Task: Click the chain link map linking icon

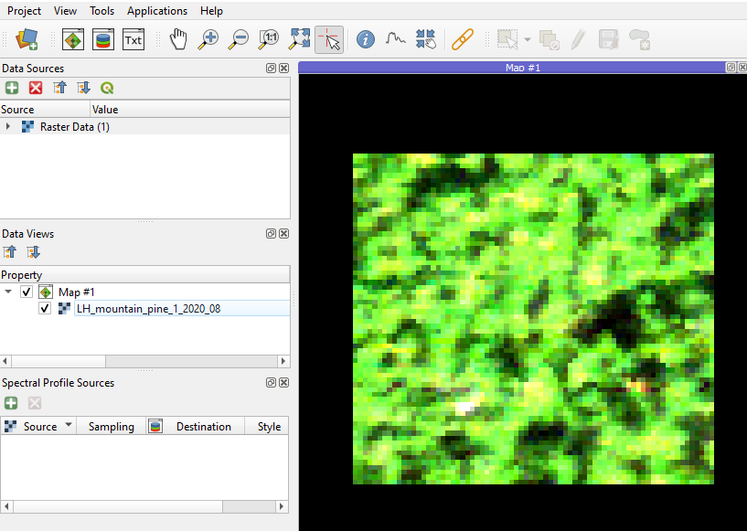Action: tap(463, 39)
